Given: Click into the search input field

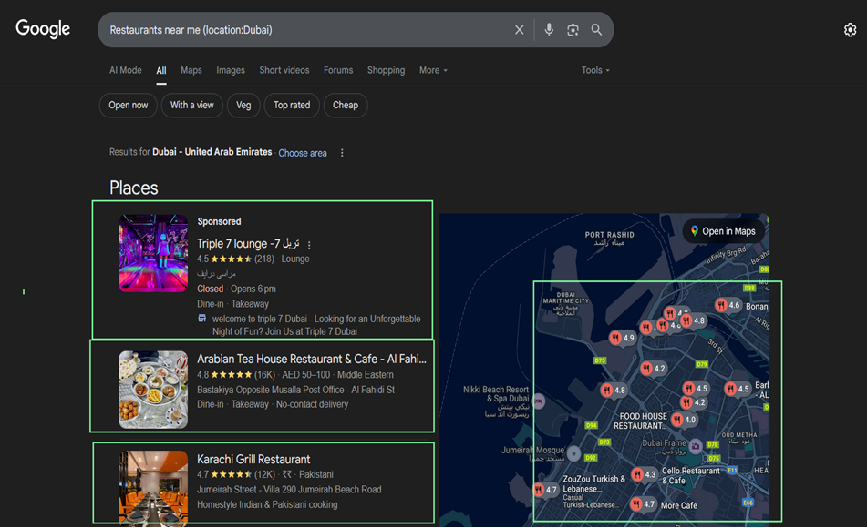Looking at the screenshot, I should (x=307, y=30).
